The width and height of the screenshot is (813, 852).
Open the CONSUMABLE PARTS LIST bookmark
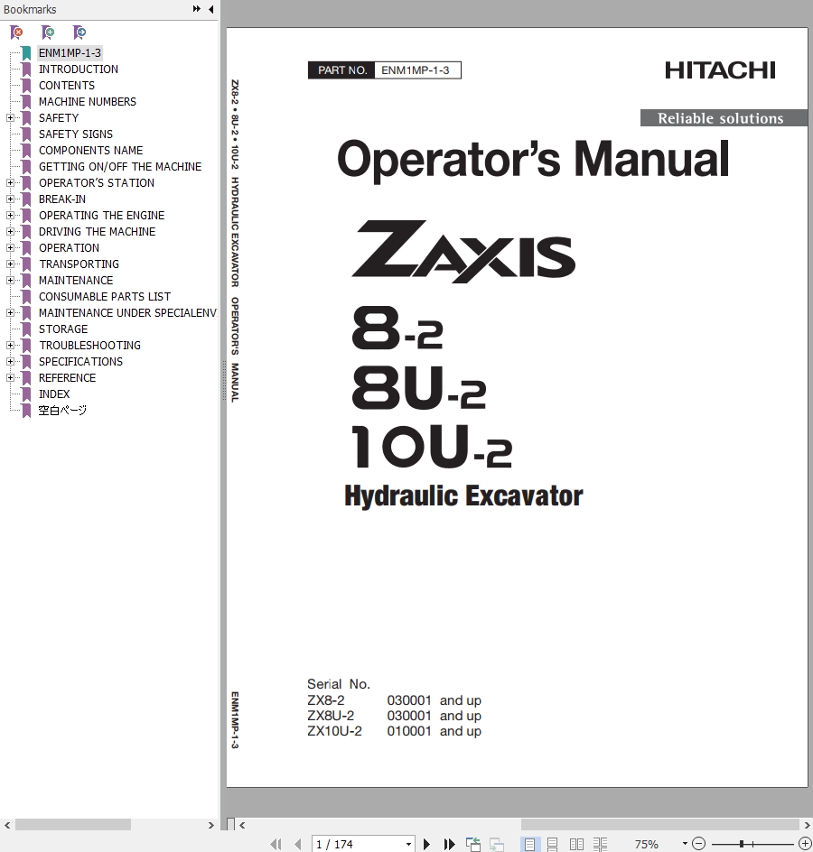(x=105, y=297)
